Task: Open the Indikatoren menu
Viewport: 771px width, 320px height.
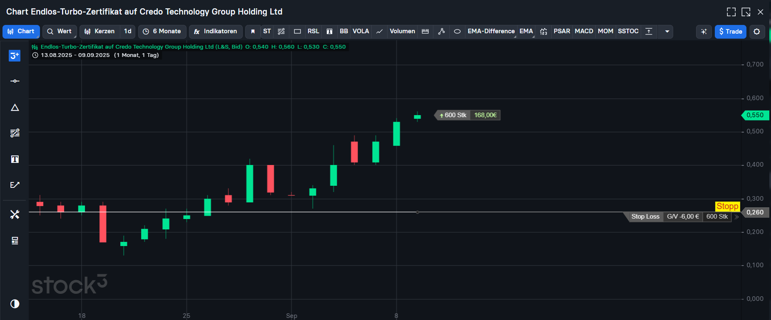Action: (x=216, y=32)
